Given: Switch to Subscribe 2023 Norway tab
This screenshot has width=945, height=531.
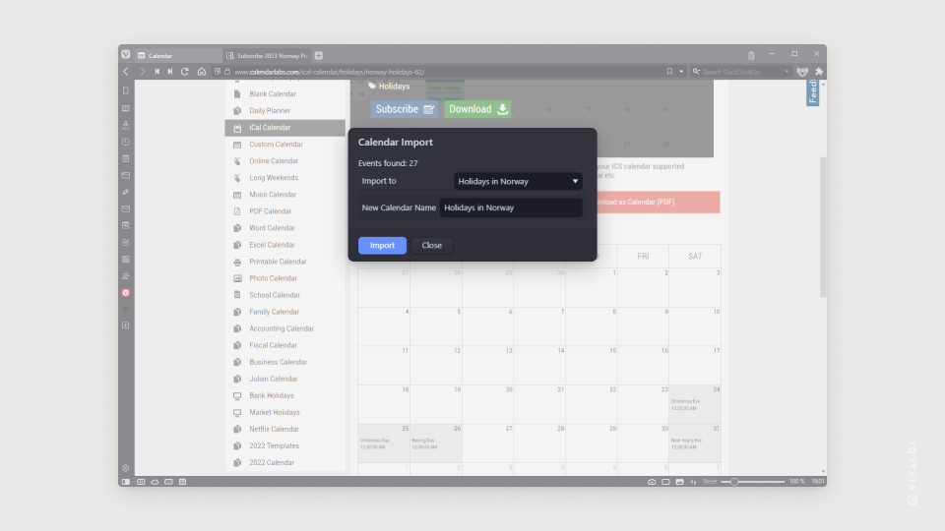Looking at the screenshot, I should pos(267,55).
